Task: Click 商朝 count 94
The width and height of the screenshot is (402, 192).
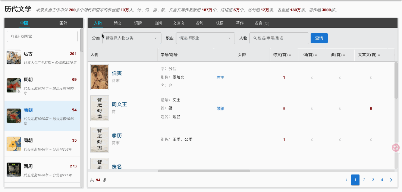Action: pyautogui.click(x=74, y=110)
